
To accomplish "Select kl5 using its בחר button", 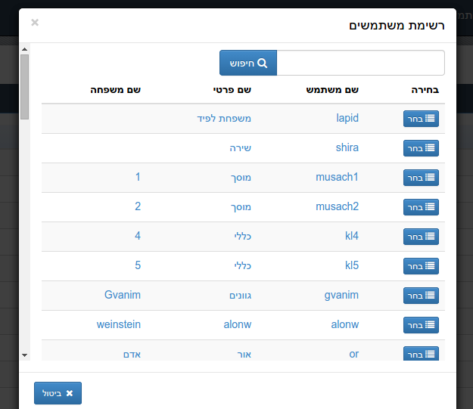I will (x=421, y=266).
